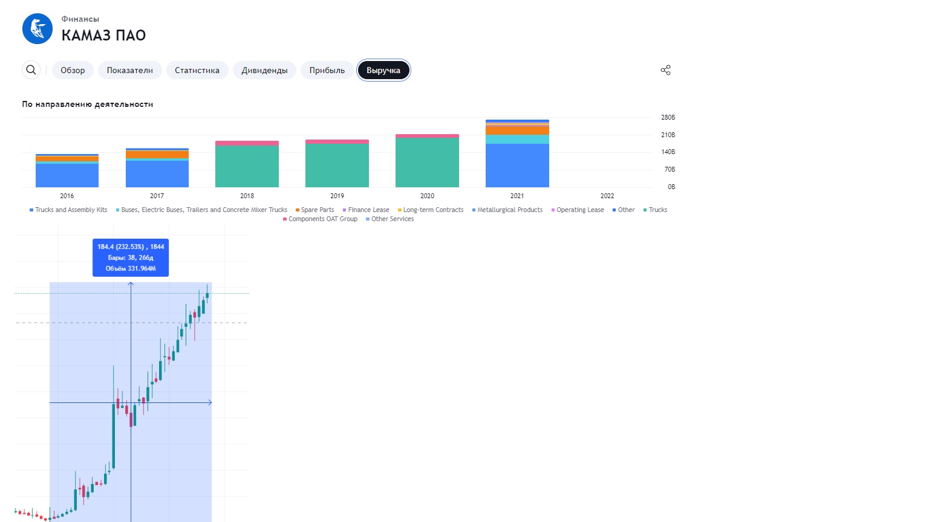Hide the Metallurgical Products series
Image resolution: width=929 pixels, height=522 pixels.
[x=507, y=210]
